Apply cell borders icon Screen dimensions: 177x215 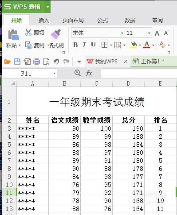point(104,45)
